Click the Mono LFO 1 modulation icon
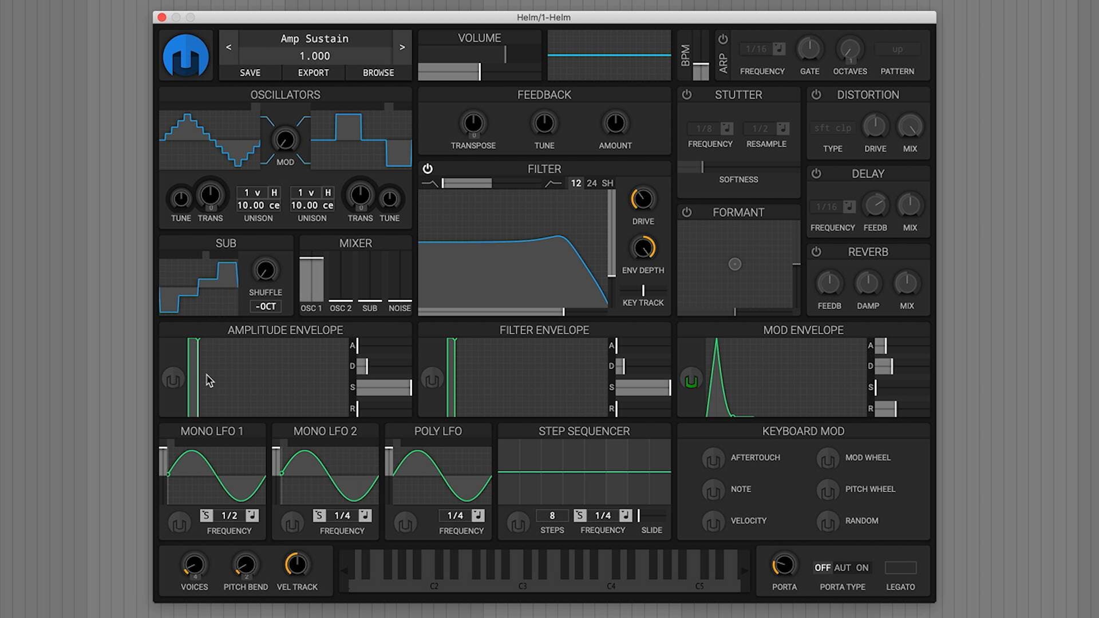The height and width of the screenshot is (618, 1099). click(x=179, y=523)
